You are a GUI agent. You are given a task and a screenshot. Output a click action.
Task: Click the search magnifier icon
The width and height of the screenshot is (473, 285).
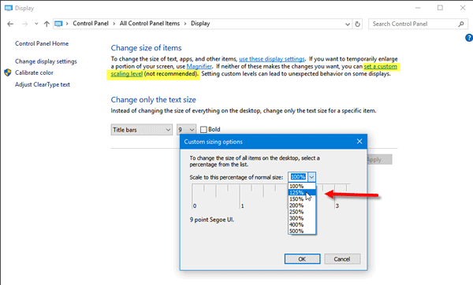pyautogui.click(x=461, y=24)
